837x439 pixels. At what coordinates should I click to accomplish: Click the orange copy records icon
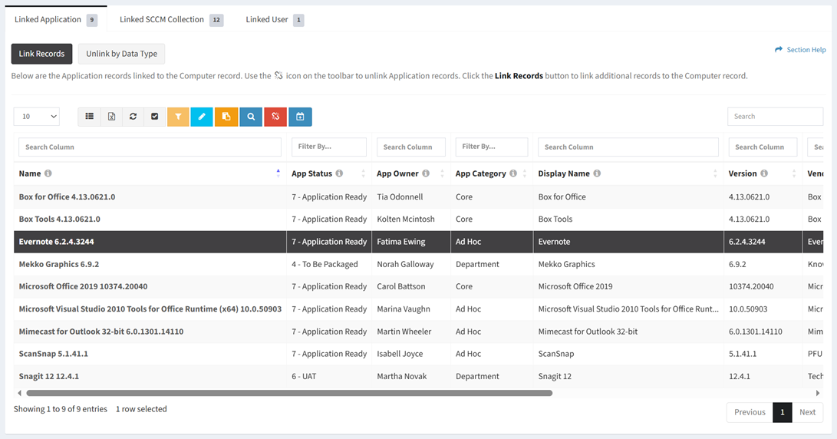226,117
